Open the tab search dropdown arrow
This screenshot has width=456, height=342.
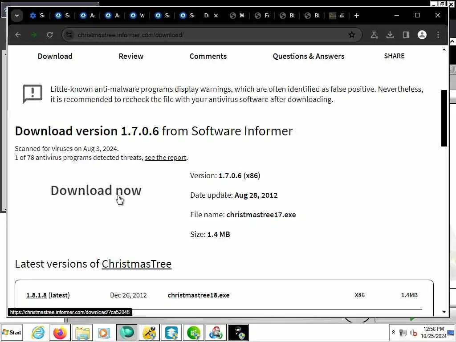pos(17,16)
